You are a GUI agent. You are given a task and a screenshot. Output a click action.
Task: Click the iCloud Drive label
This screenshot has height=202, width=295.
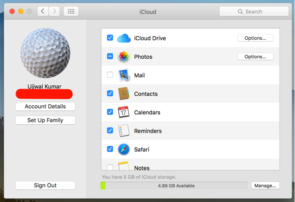click(x=150, y=38)
